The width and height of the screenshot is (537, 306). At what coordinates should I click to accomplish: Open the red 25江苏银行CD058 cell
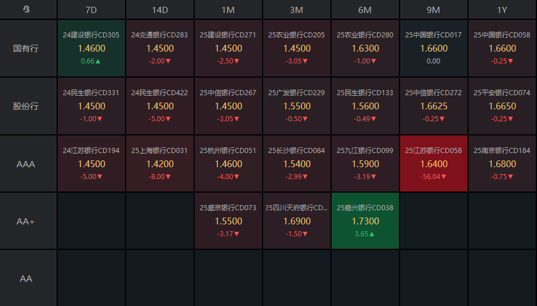pos(433,164)
